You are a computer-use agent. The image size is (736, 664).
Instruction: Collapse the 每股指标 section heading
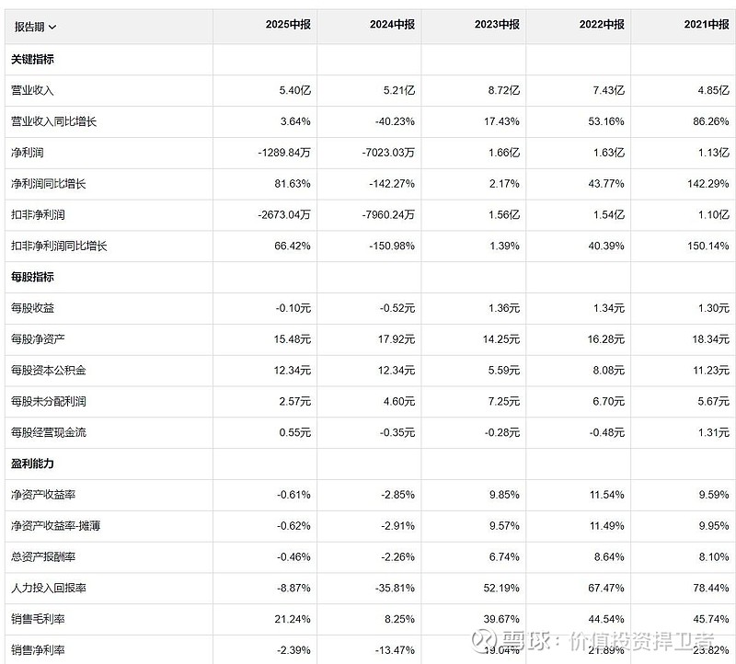click(32, 277)
